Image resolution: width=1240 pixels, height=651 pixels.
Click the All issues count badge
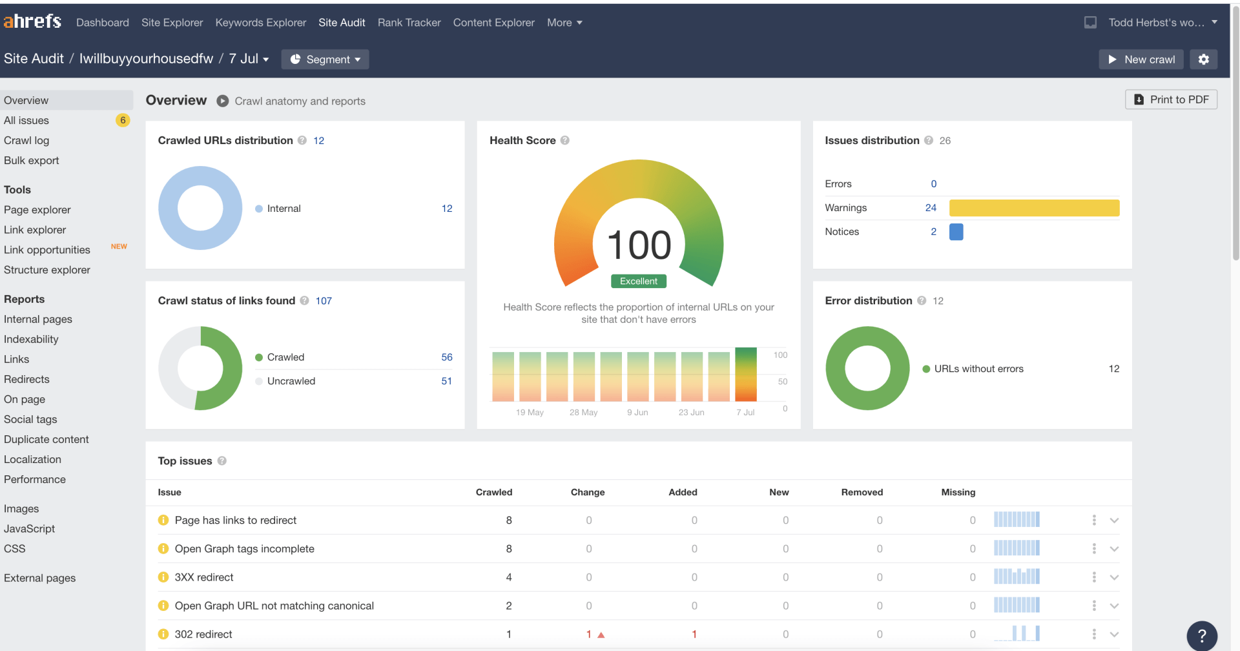tap(123, 120)
